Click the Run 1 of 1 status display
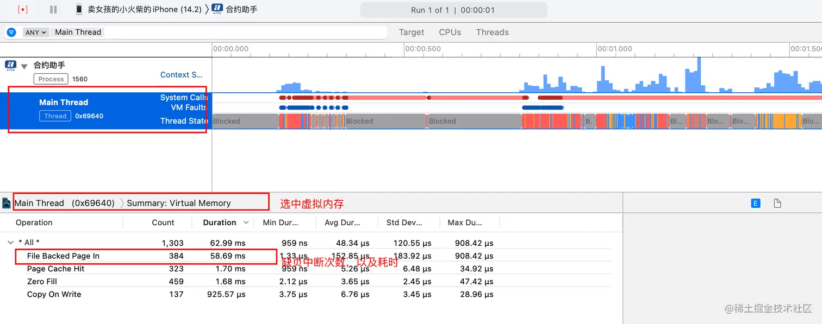This screenshot has height=324, width=822. (453, 10)
